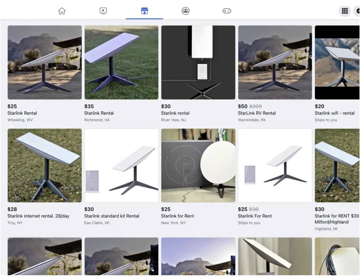Open the Messenger icon at top right
This screenshot has width=364, height=278.
358,11
